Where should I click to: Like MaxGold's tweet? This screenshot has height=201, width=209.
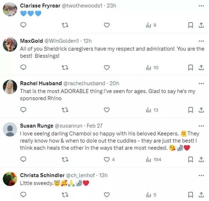click(107, 67)
